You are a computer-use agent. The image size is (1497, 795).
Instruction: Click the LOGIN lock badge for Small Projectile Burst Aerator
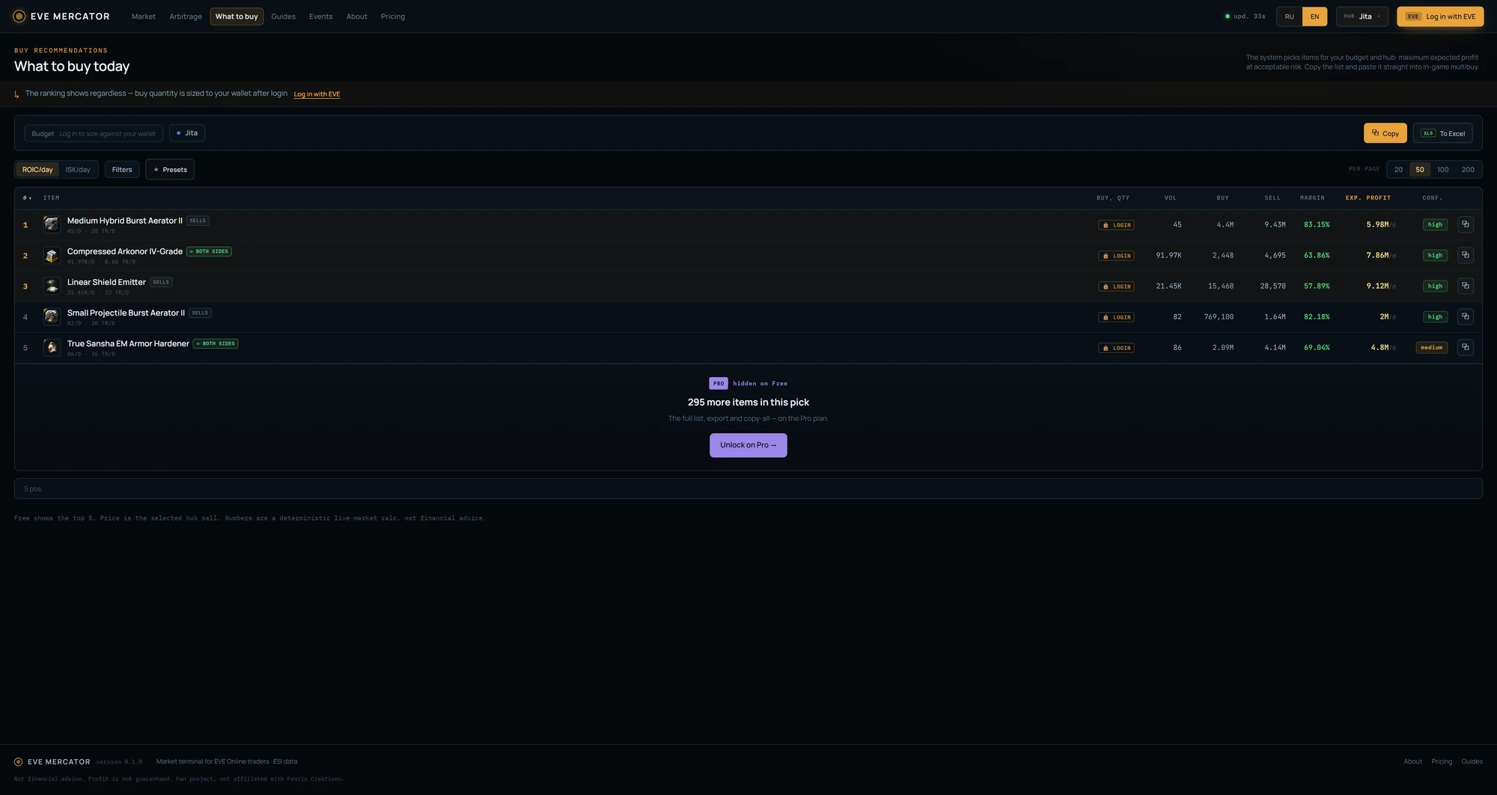click(x=1116, y=317)
